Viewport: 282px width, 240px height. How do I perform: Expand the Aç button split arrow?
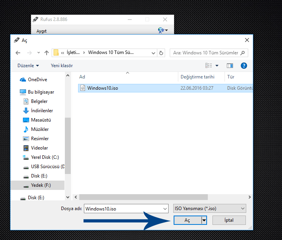[204, 220]
